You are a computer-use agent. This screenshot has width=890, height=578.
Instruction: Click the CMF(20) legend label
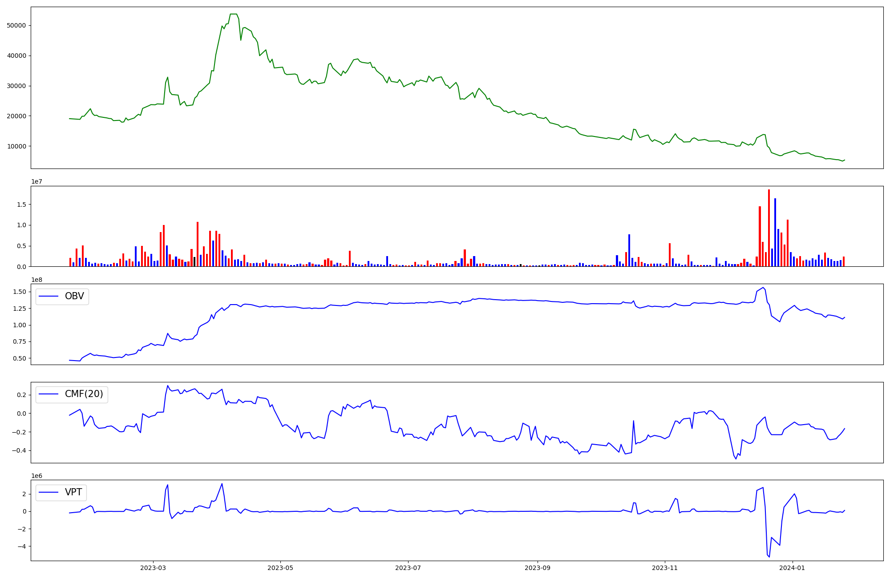tap(84, 394)
